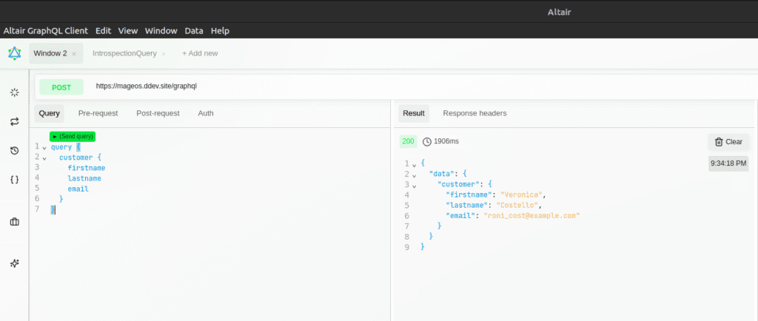Select the Query tab
The image size is (758, 321).
point(50,113)
